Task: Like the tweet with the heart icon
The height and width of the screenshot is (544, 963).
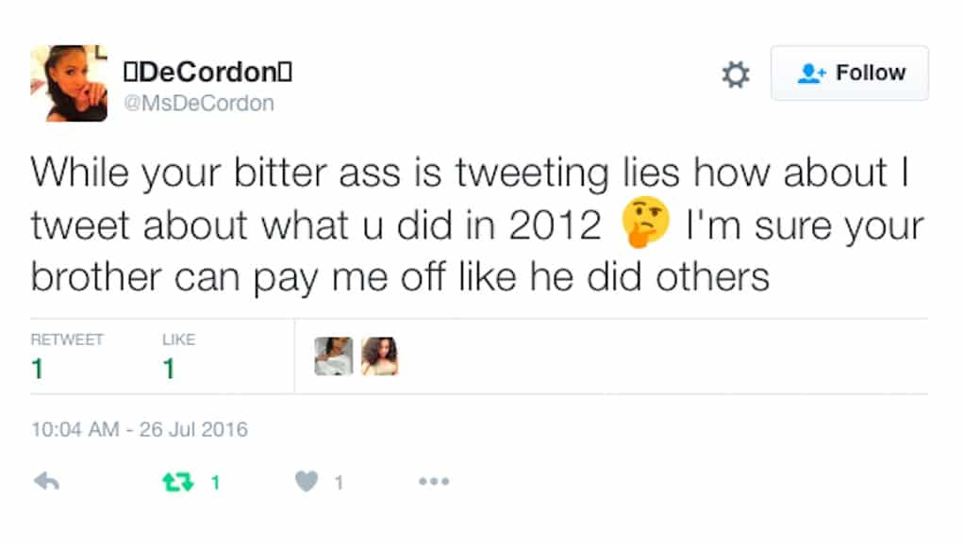Action: pos(307,482)
